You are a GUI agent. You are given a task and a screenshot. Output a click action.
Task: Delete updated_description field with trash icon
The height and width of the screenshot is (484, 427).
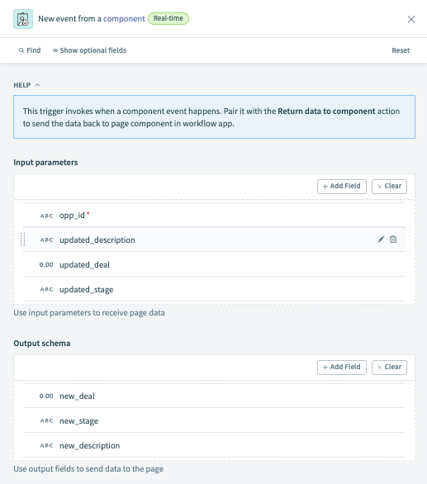(x=393, y=240)
